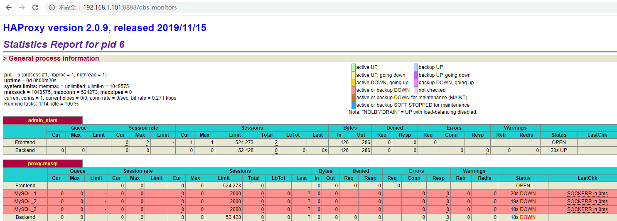Click Statistics Report for pid 6 heading
The height and width of the screenshot is (221, 617).
(64, 44)
